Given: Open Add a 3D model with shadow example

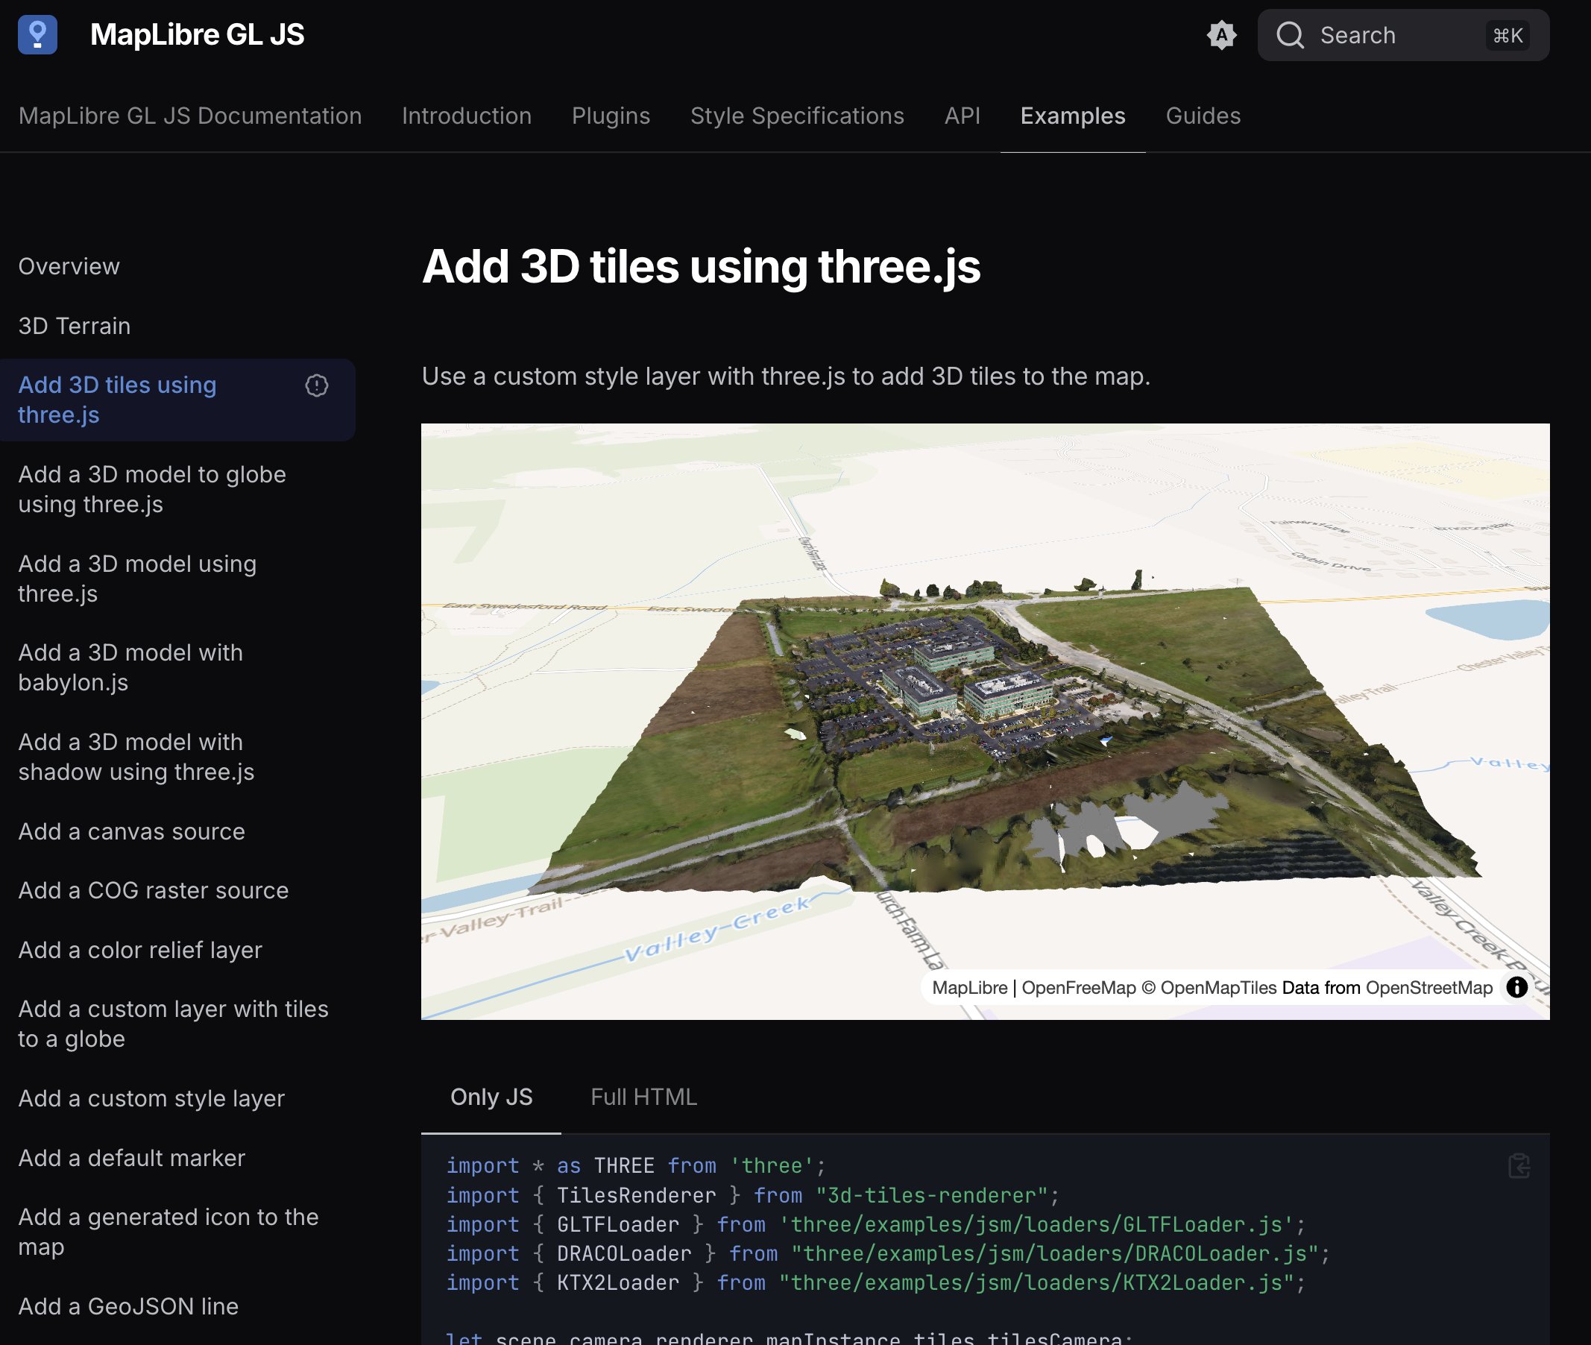Looking at the screenshot, I should pos(136,756).
